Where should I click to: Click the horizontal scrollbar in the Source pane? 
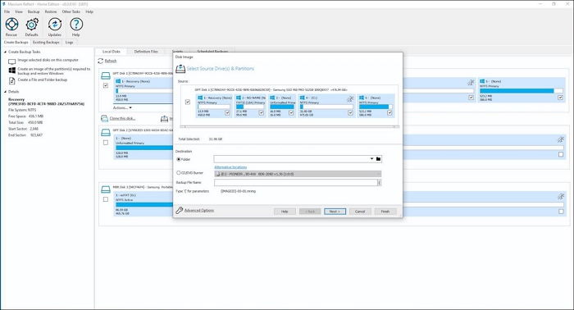(289, 126)
